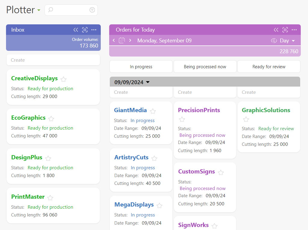Viewport: 308px width, 230px height.
Task: Toggle Orders for Today card view icon
Action: pos(285,30)
